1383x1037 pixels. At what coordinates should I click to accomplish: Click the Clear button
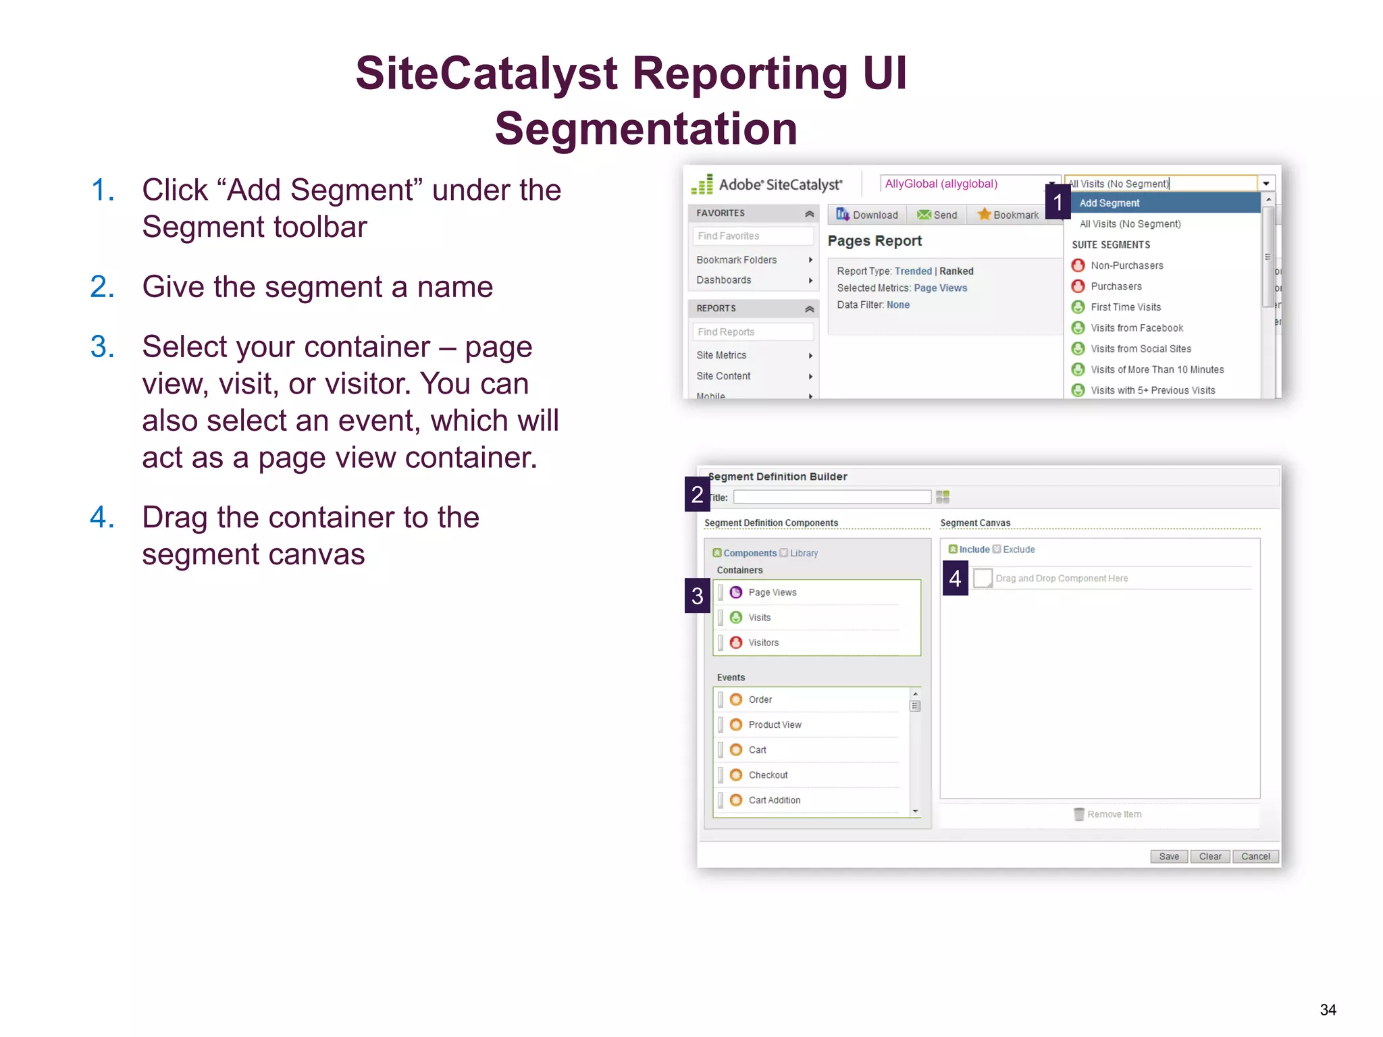(1210, 856)
